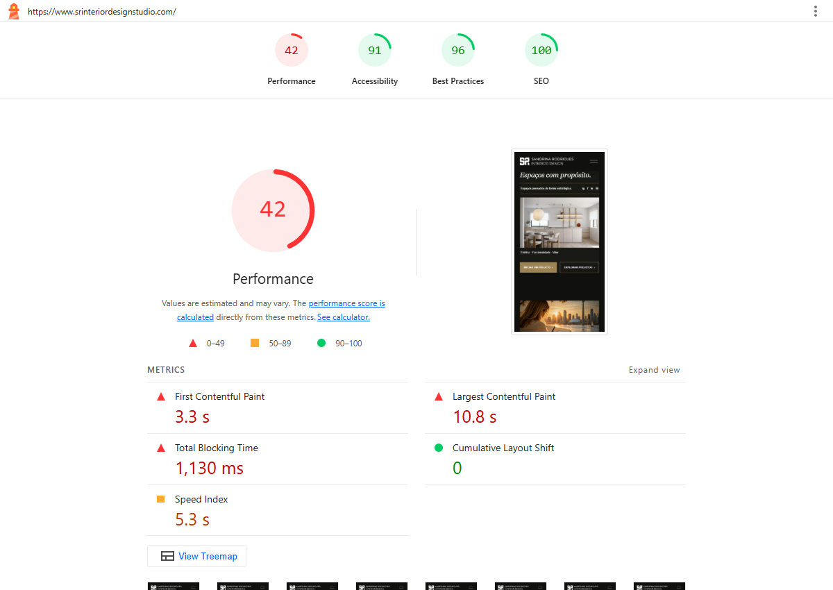Click the red triangle beside First Contentful Paint
833x590 pixels.
(x=161, y=396)
